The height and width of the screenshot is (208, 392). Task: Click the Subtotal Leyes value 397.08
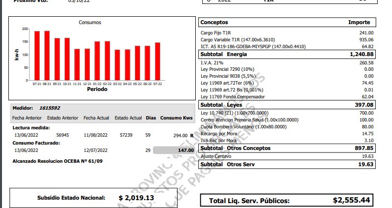pyautogui.click(x=363, y=105)
